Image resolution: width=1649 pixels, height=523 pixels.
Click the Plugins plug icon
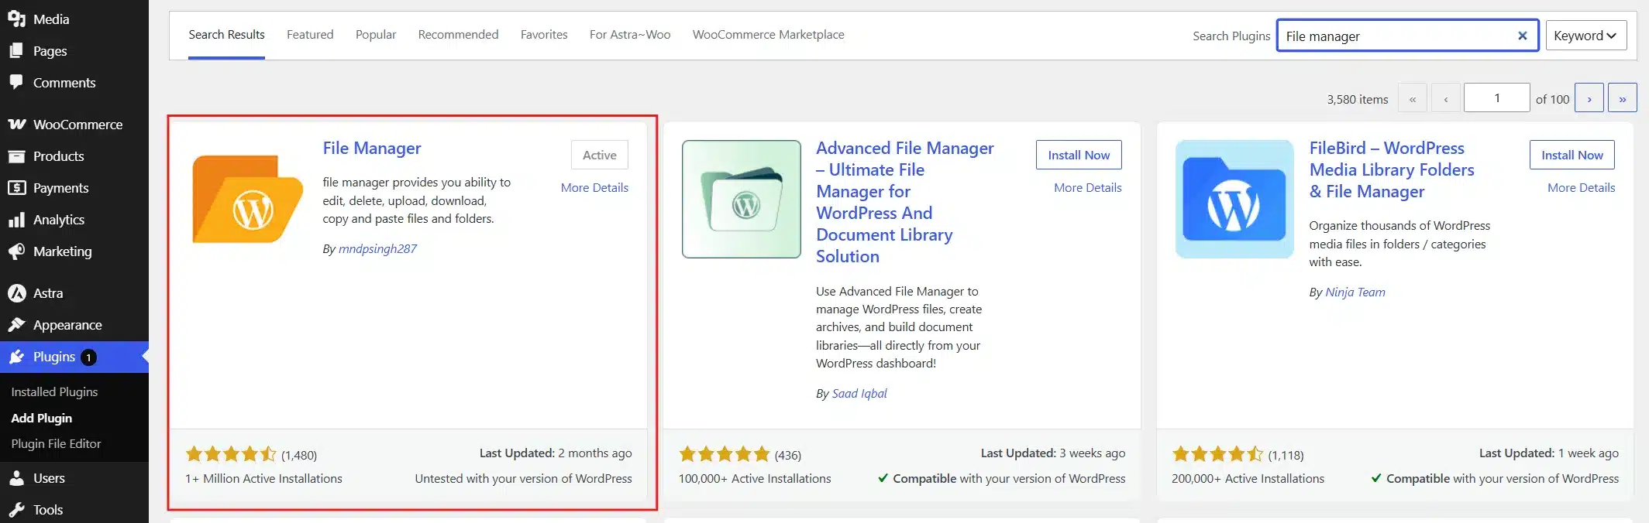[x=16, y=357]
